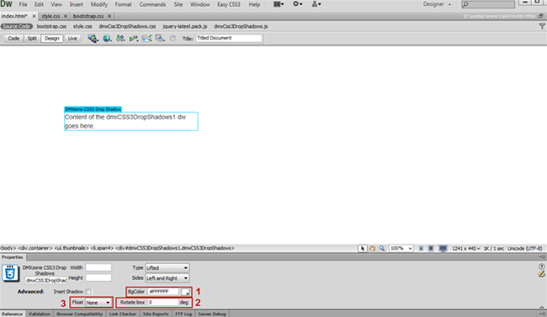The height and width of the screenshot is (317, 547).
Task: Click the Preview in browser globe icon
Action: click(x=107, y=39)
